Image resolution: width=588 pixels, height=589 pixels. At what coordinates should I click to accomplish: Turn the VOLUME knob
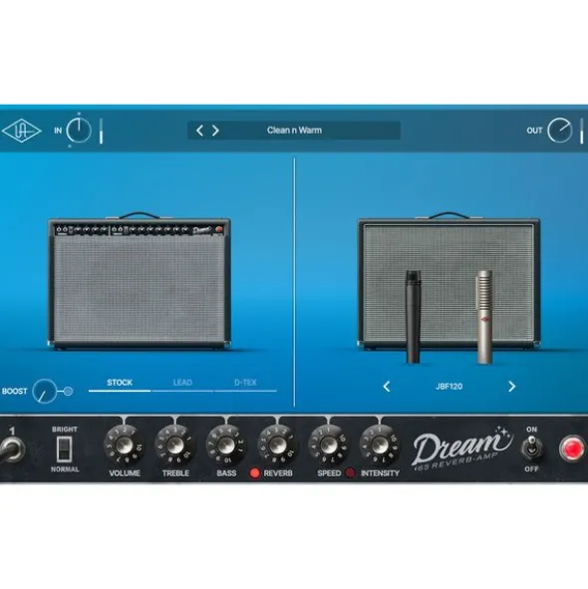tap(124, 445)
